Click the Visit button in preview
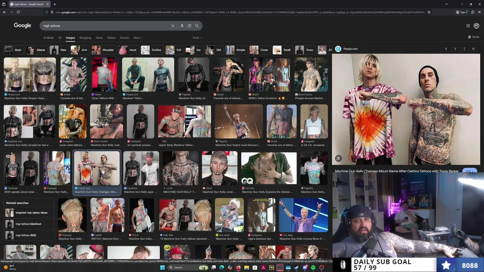This screenshot has height=272, width=484. pos(469,171)
